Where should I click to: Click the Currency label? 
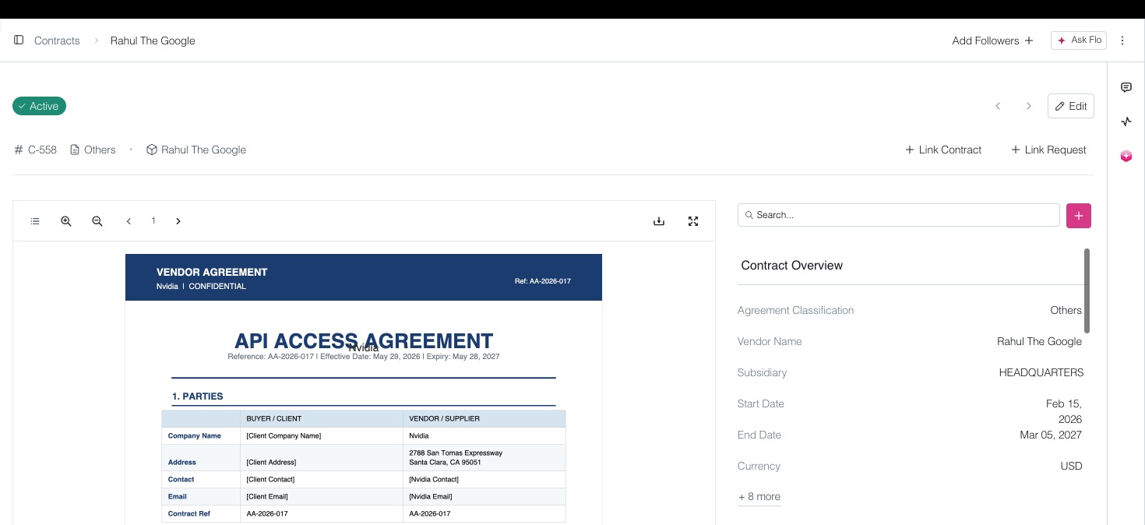tap(759, 466)
